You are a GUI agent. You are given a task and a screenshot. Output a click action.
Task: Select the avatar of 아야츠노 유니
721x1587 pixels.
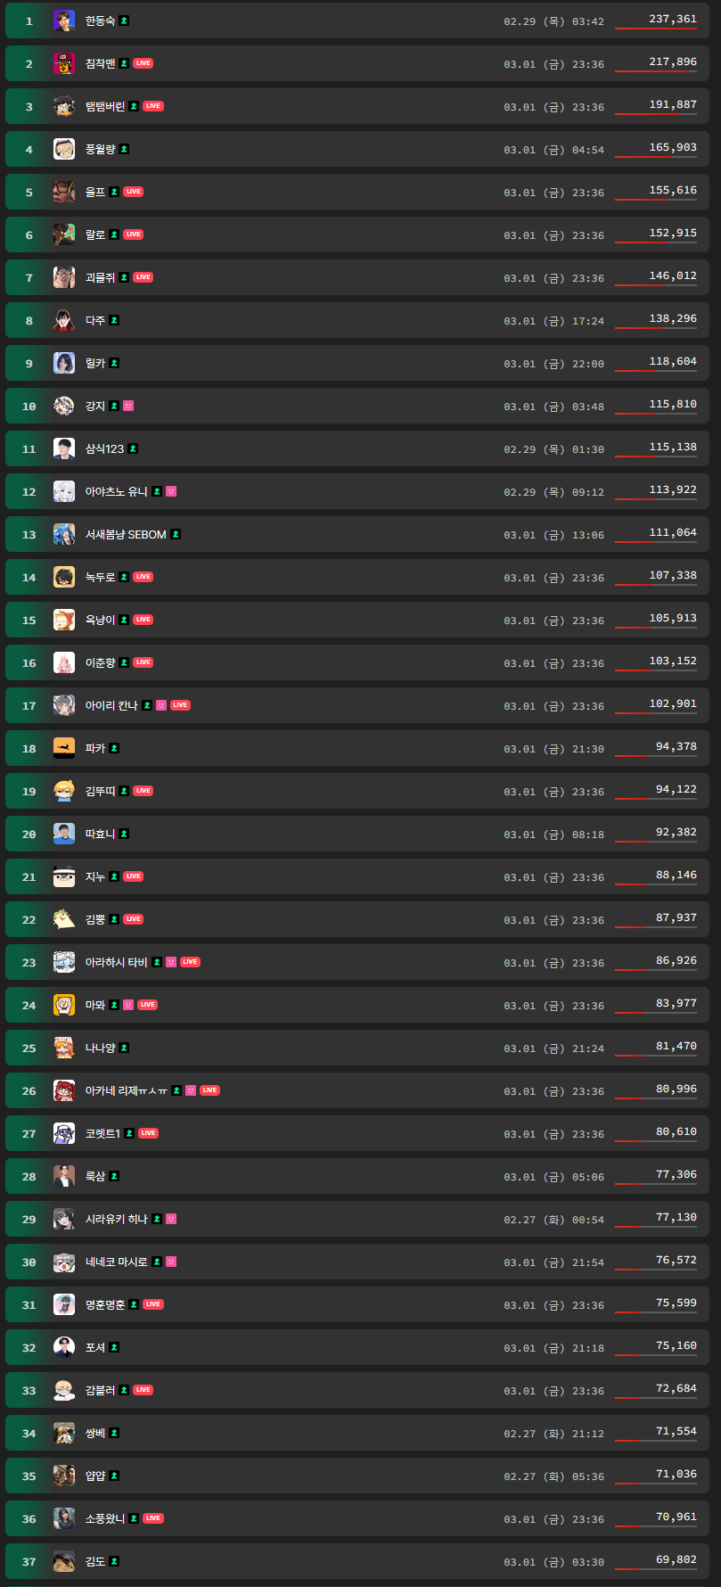click(64, 491)
